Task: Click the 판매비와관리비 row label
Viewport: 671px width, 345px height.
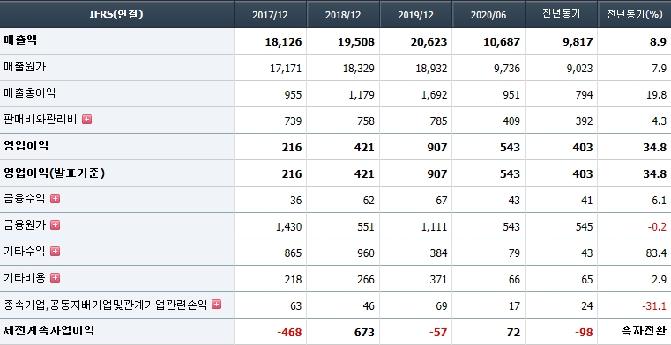Action: pyautogui.click(x=41, y=120)
